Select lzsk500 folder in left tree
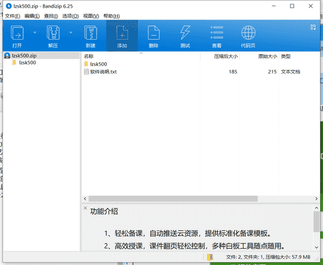Screen dimensions: 323x265 pos(27,62)
